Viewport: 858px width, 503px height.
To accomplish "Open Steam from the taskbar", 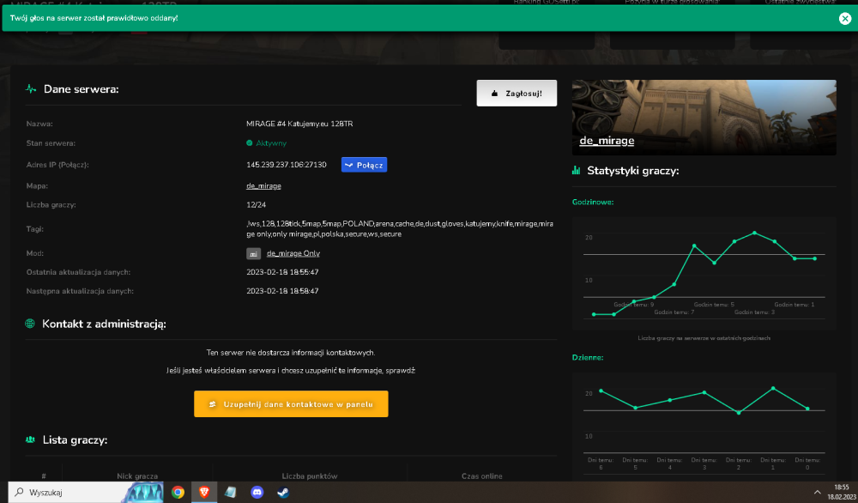I will 283,492.
